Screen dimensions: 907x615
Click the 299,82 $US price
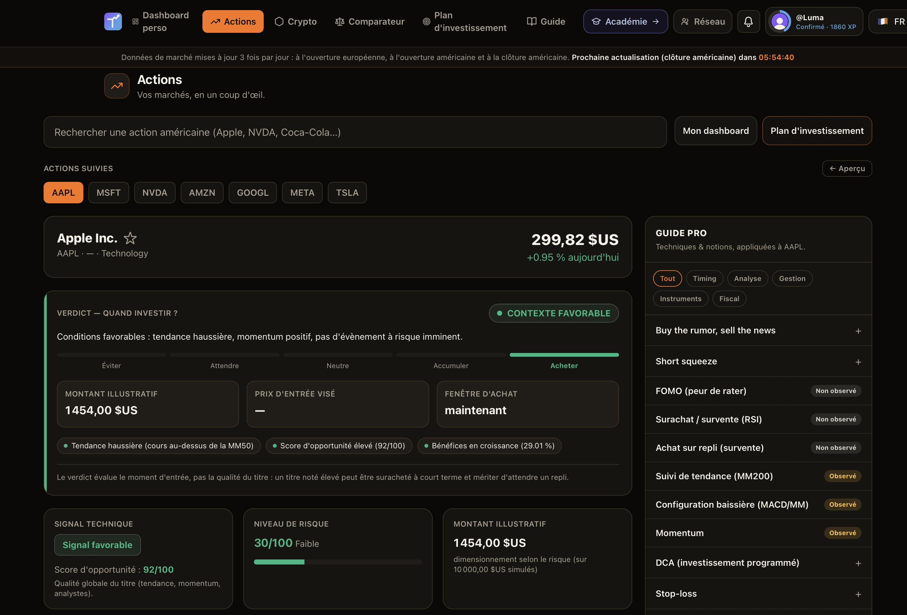575,239
